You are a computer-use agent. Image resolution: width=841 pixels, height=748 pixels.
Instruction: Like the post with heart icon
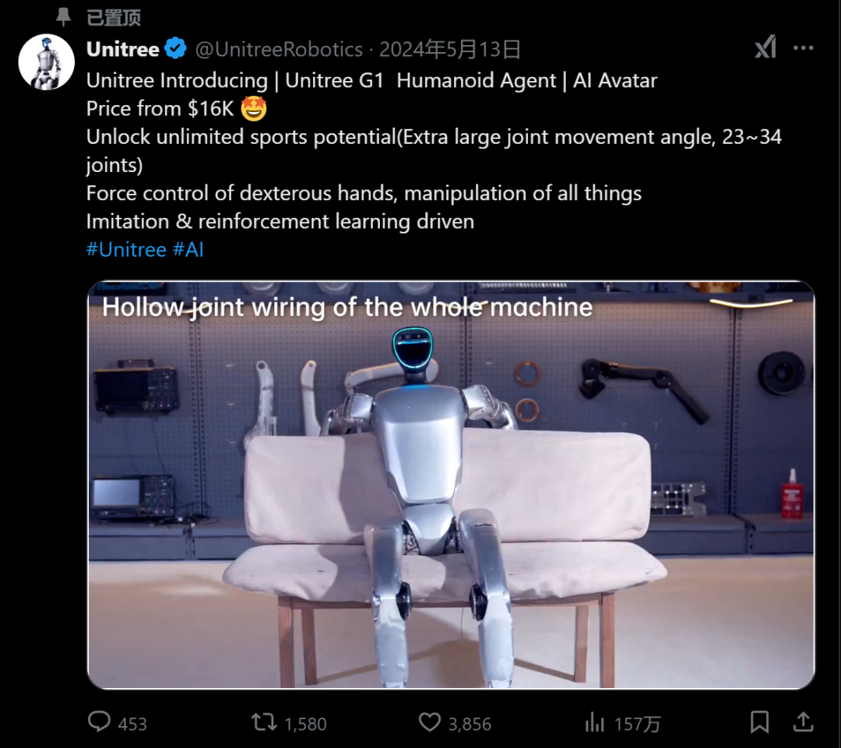430,722
